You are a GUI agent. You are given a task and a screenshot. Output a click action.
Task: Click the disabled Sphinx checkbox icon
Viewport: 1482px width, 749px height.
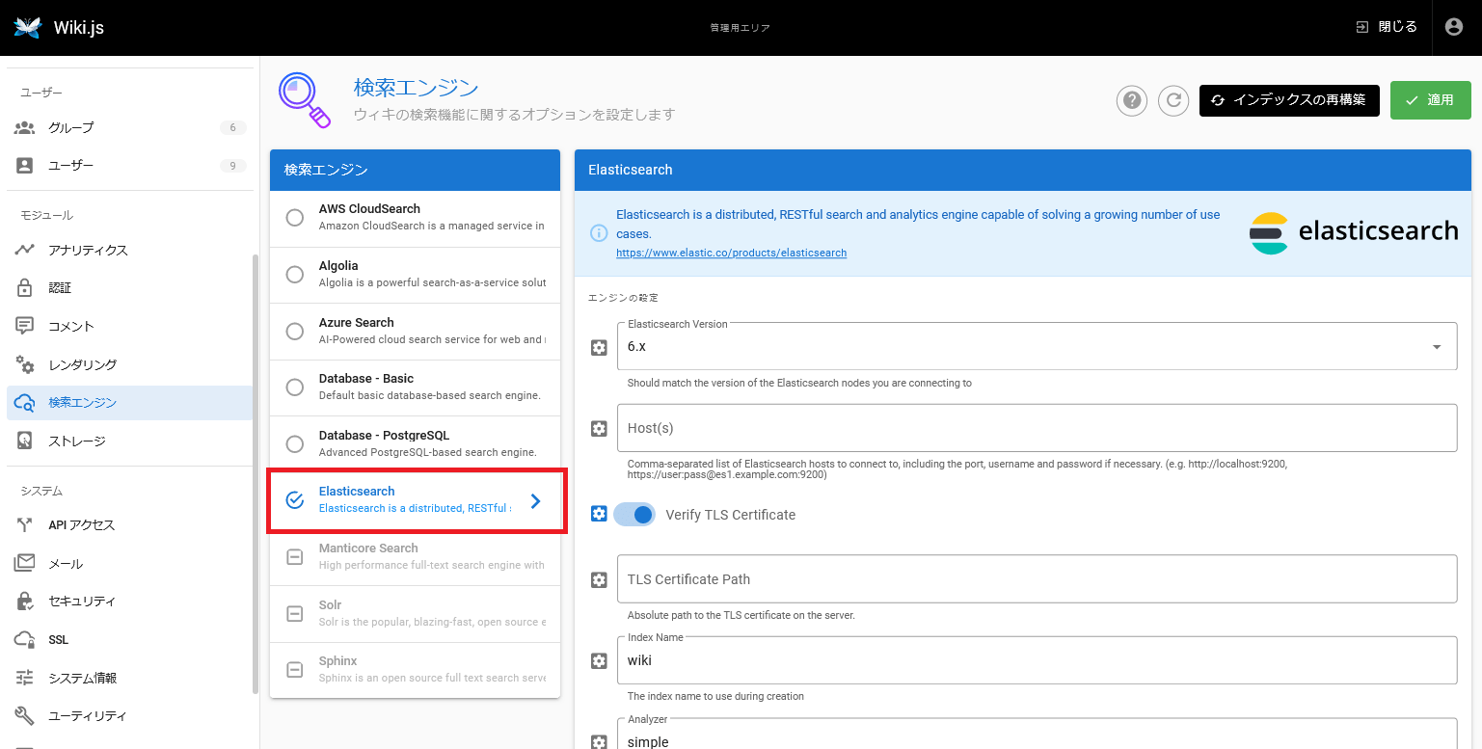(x=295, y=670)
